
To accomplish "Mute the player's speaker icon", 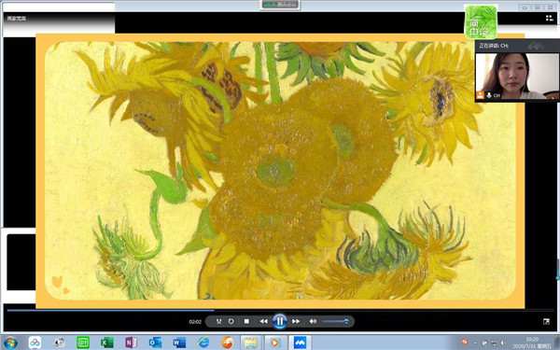I will [x=313, y=321].
